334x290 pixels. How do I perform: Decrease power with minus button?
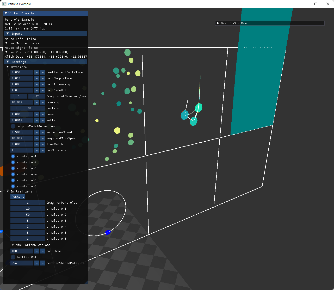click(37, 114)
